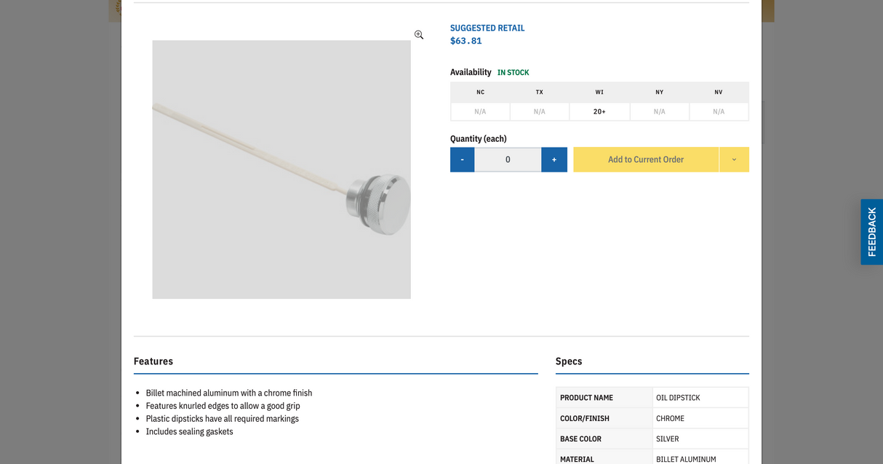The height and width of the screenshot is (464, 883).
Task: Click the NC warehouse column header
Action: pyautogui.click(x=480, y=92)
